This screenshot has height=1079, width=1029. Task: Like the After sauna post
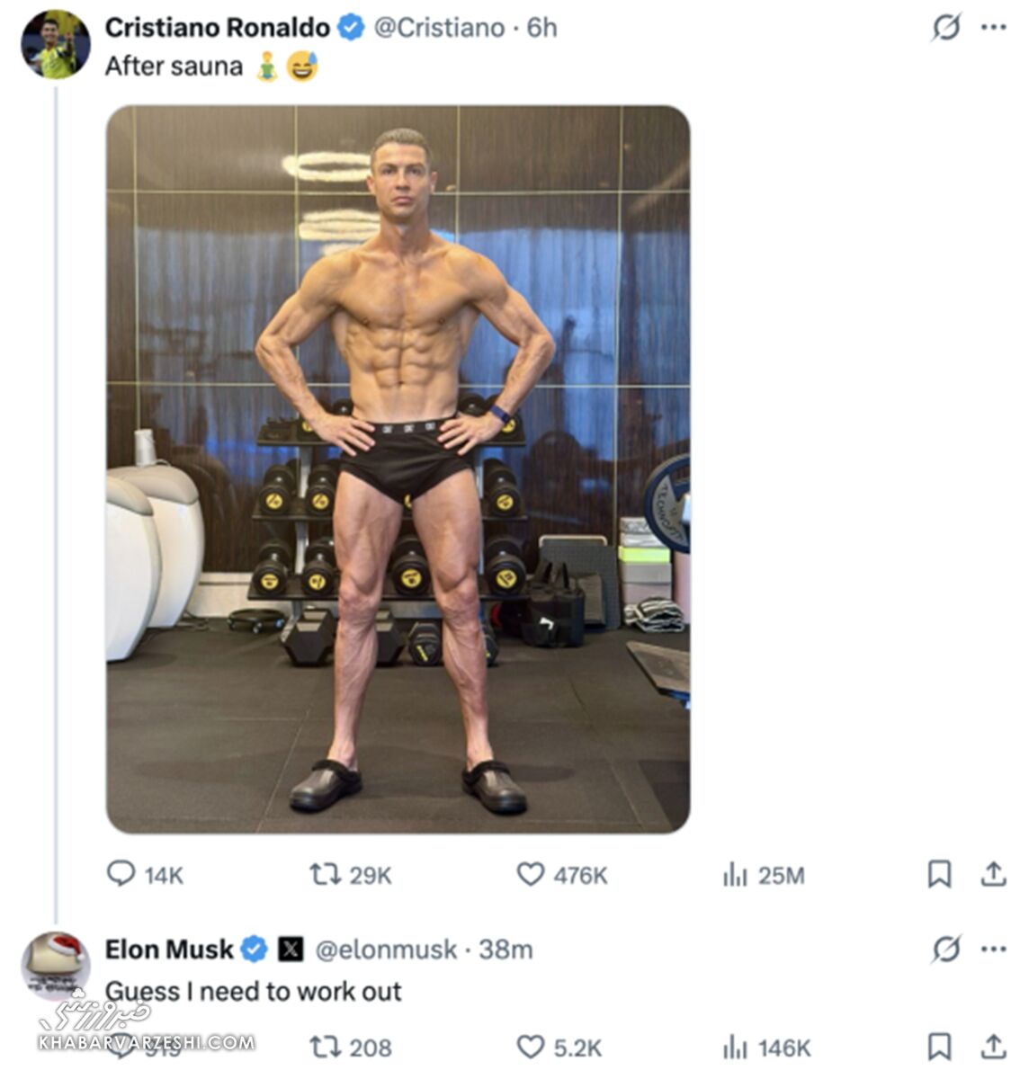click(x=531, y=874)
